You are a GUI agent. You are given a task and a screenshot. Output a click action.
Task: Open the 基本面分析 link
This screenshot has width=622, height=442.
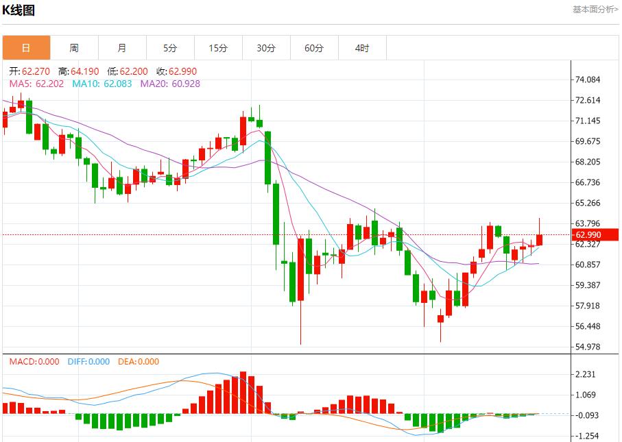595,9
